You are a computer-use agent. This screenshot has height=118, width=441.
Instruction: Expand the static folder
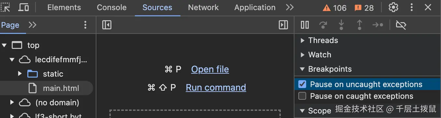click(20, 74)
